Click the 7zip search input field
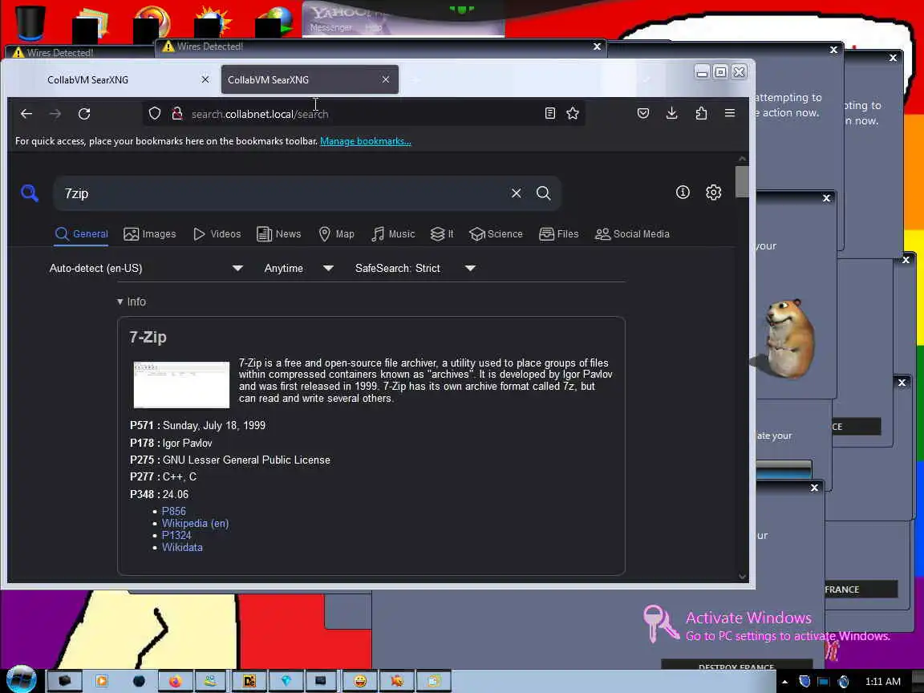Screen dimensions: 924x693 click(x=283, y=193)
